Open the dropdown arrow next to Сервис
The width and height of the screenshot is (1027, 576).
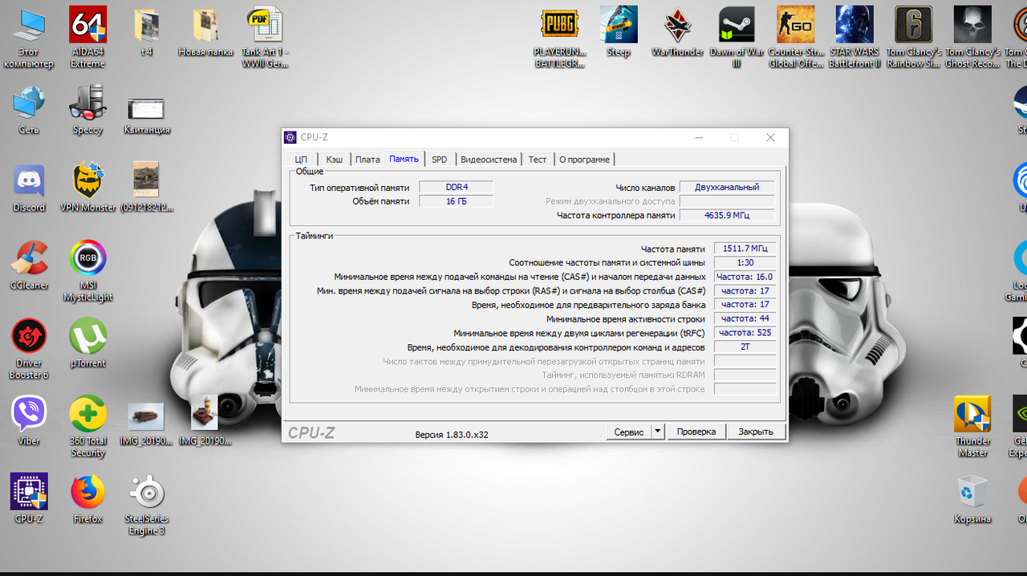[657, 432]
